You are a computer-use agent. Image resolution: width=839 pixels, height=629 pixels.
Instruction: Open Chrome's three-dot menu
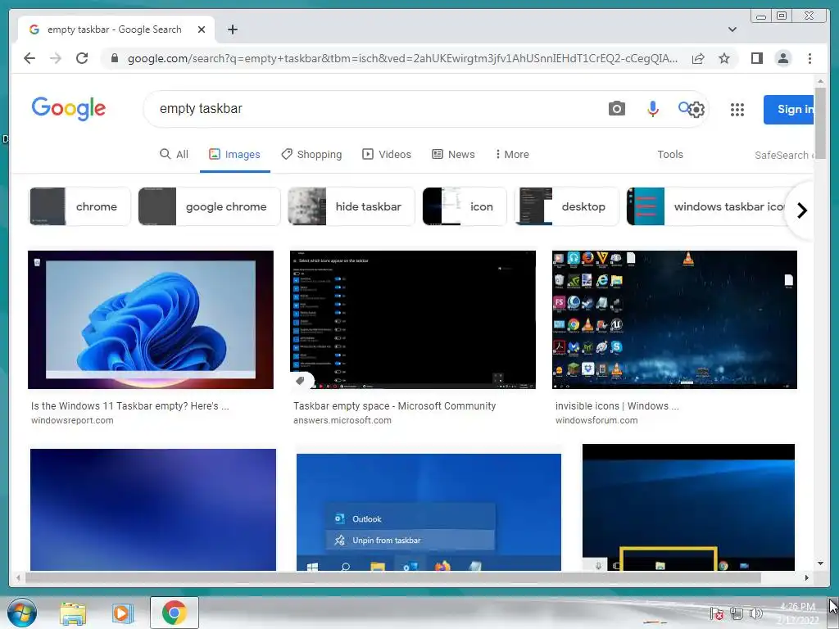810,58
